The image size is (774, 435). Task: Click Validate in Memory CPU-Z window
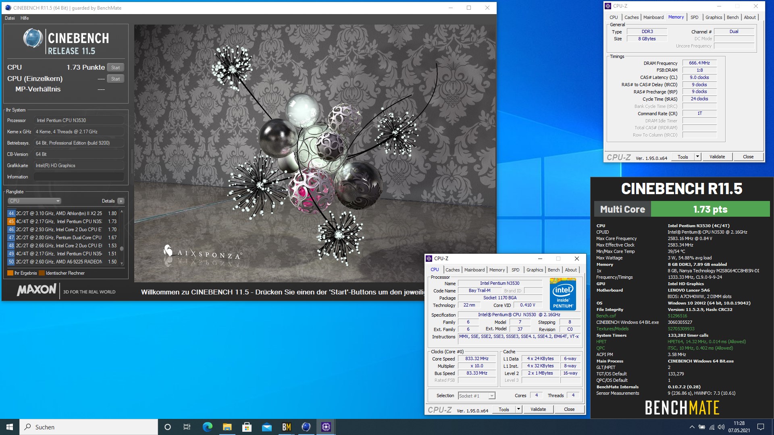[717, 157]
